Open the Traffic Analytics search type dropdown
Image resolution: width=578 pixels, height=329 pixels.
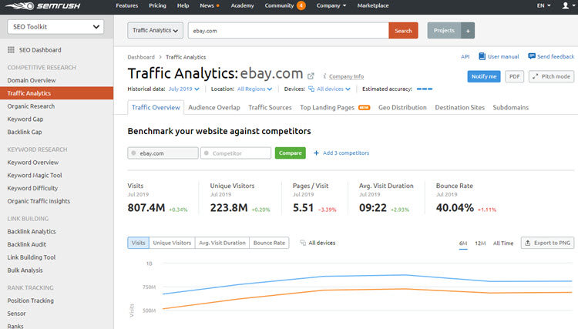pyautogui.click(x=156, y=31)
